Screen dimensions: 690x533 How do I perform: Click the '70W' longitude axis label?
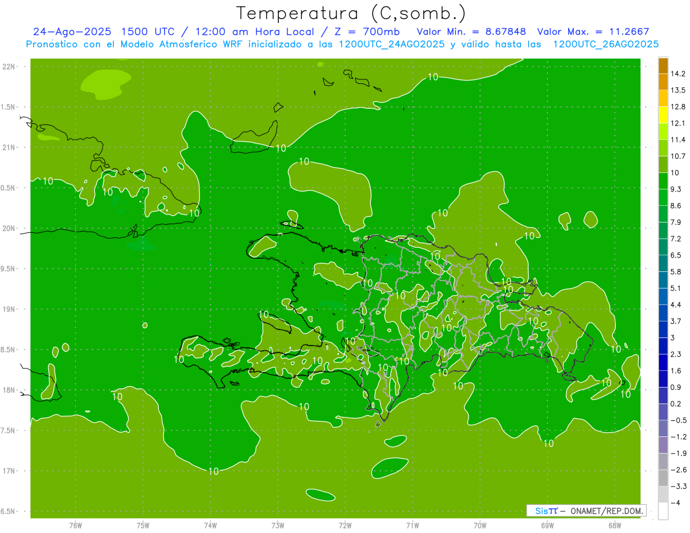[x=480, y=525]
